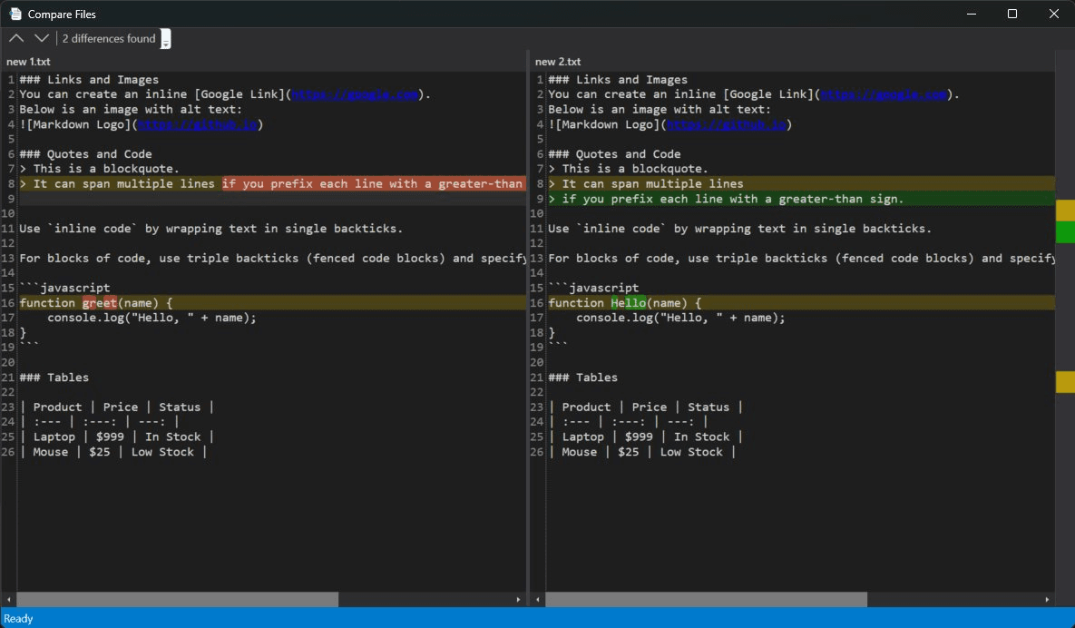Click line number 16 in new 1.txt gutter
1075x628 pixels.
click(x=8, y=303)
